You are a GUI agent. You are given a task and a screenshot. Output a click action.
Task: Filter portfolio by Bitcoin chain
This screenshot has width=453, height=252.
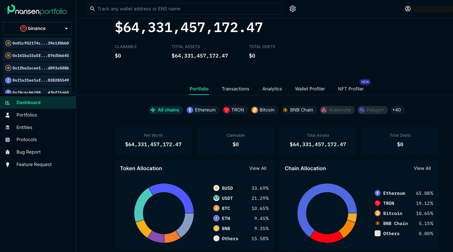pyautogui.click(x=264, y=110)
